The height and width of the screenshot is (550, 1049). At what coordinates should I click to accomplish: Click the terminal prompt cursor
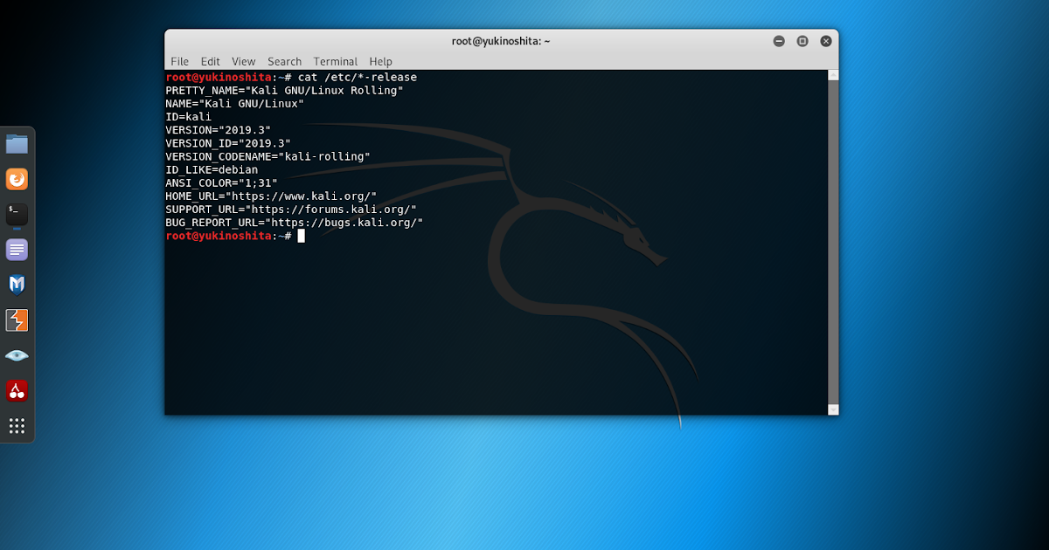(302, 236)
